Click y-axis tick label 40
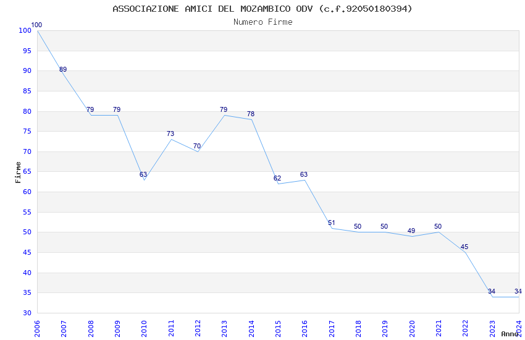525x340 pixels. click(x=27, y=273)
